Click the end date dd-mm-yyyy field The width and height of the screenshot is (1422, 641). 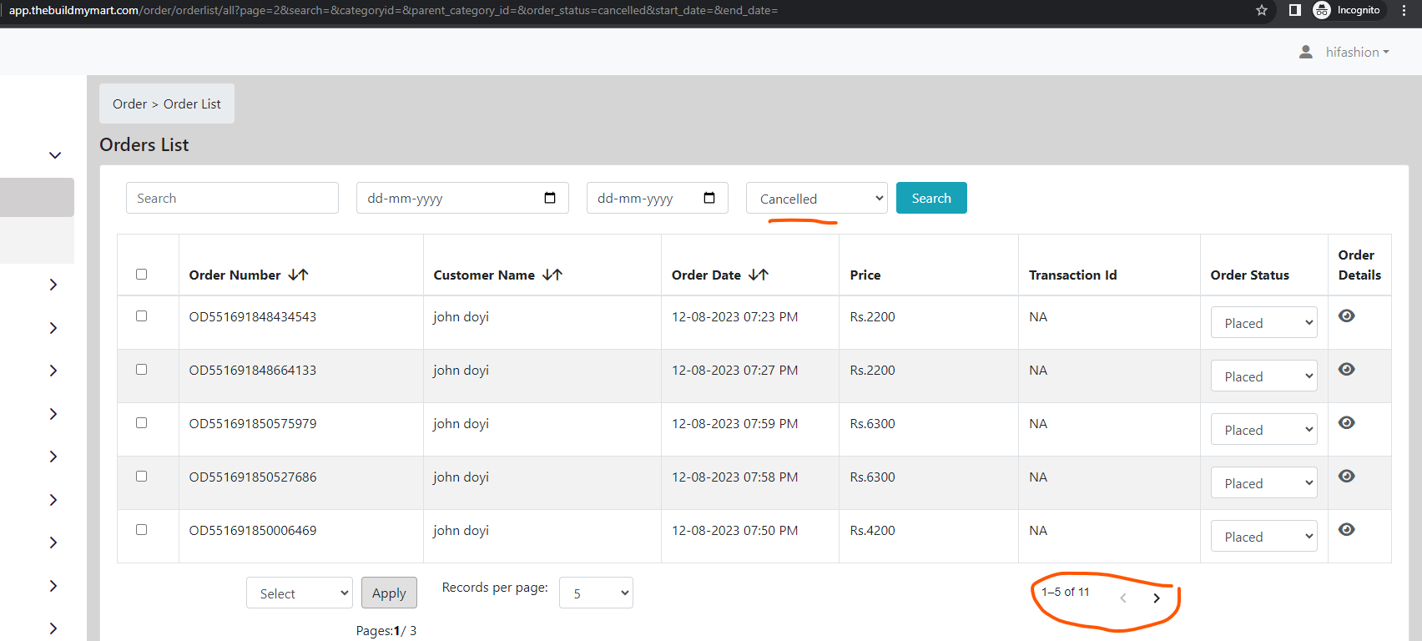(x=658, y=198)
